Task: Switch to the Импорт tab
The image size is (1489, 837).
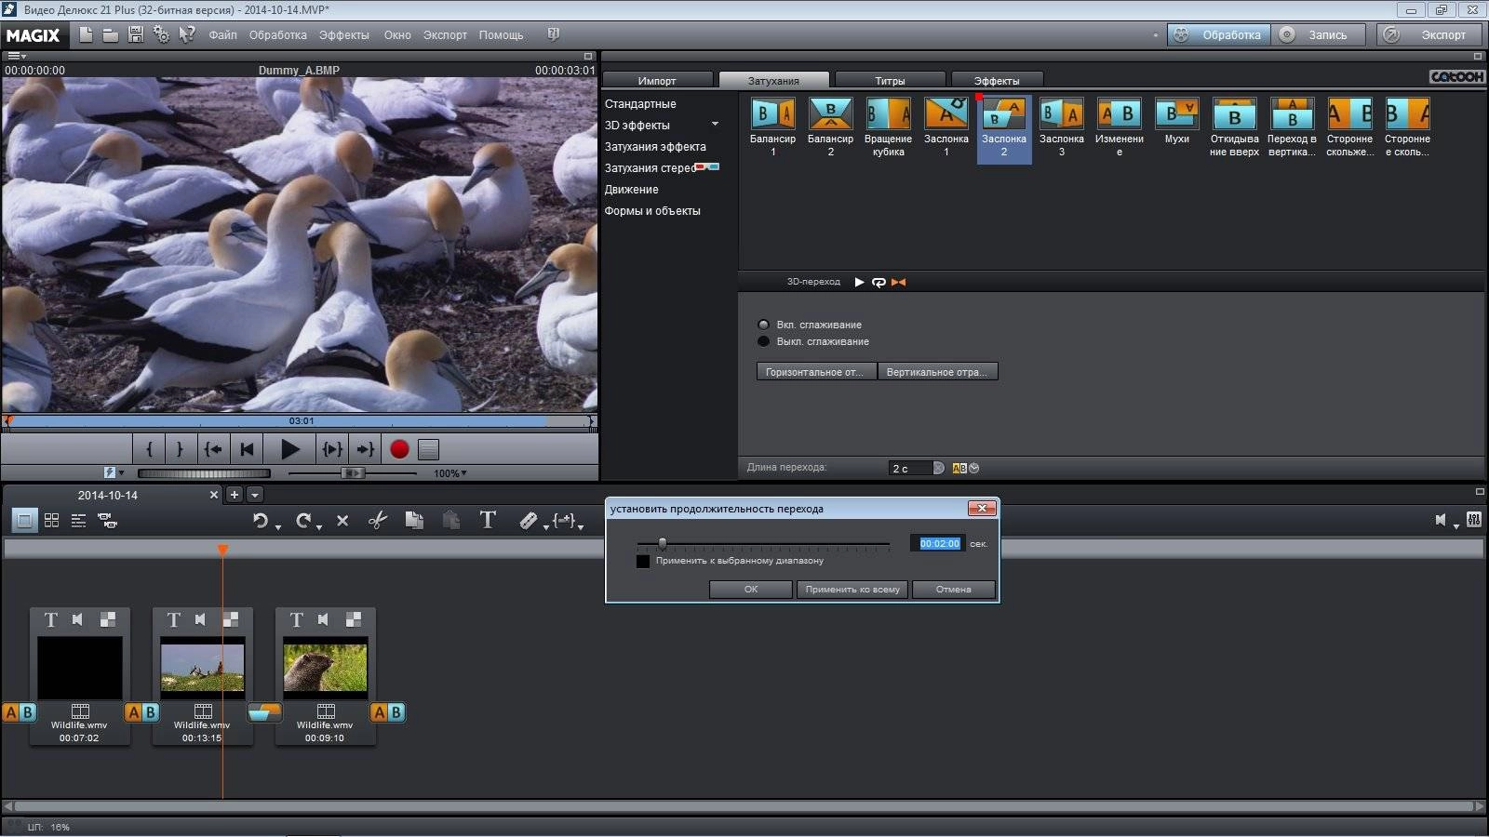Action: [x=657, y=81]
